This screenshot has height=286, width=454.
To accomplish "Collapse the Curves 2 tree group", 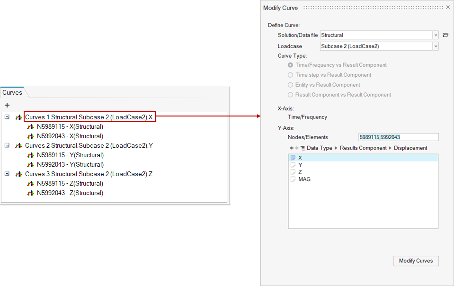I will (7, 145).
